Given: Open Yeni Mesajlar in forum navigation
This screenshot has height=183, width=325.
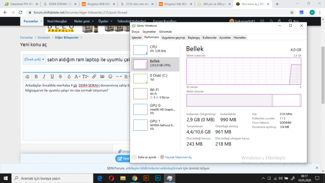Looking at the screenshot, I should 57,21.
